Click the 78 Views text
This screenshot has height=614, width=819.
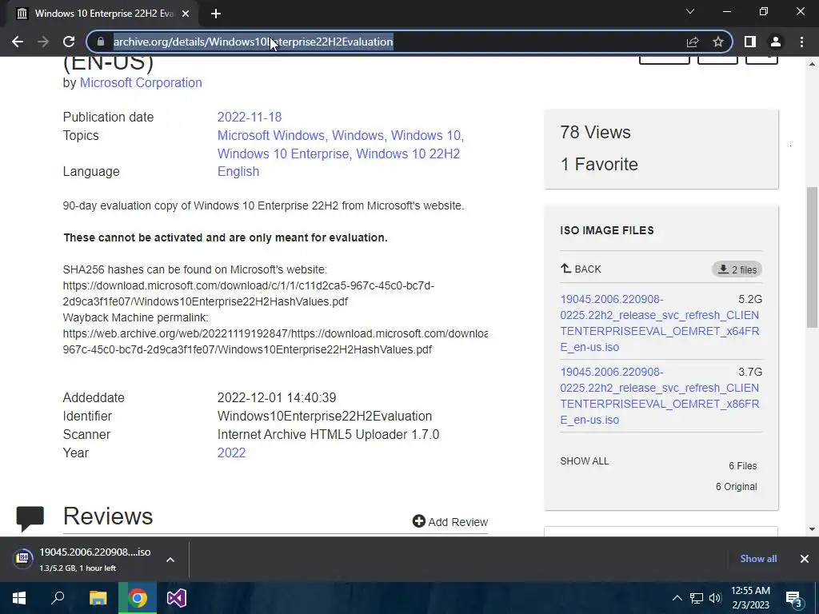(595, 132)
